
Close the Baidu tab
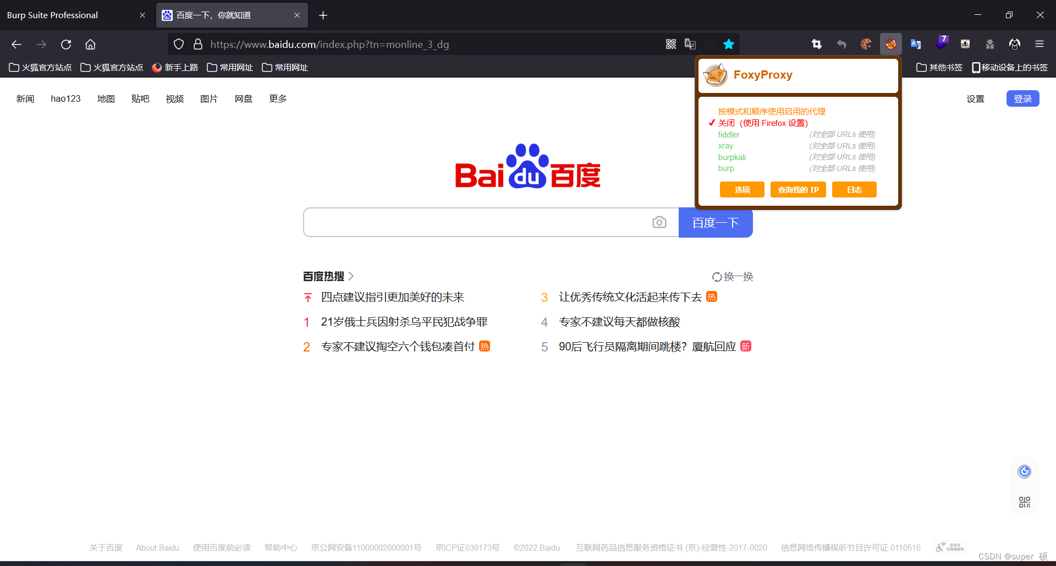click(297, 15)
